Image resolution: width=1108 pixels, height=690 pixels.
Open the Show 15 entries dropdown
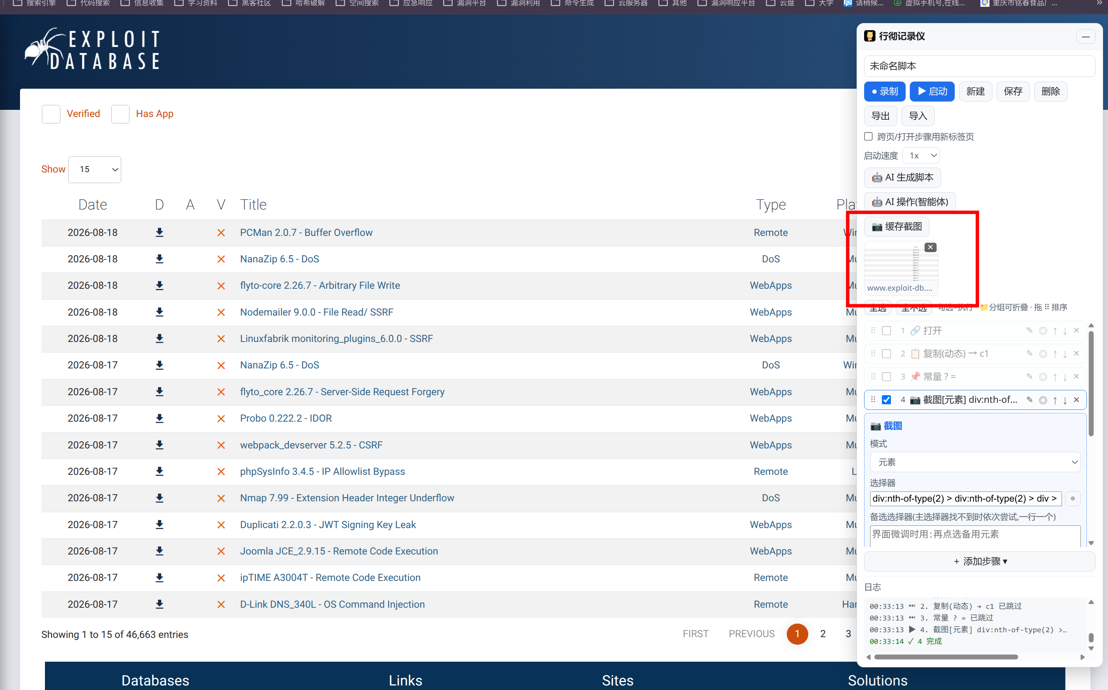point(94,169)
